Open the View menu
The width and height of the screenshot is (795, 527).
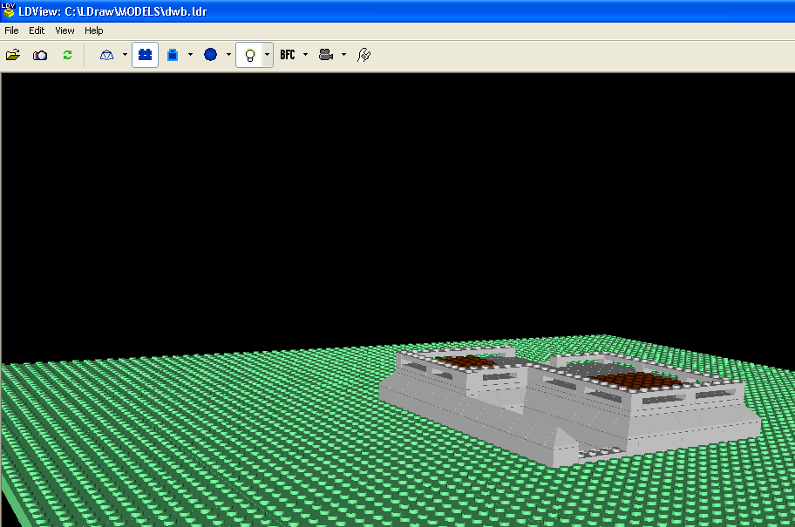pyautogui.click(x=65, y=30)
